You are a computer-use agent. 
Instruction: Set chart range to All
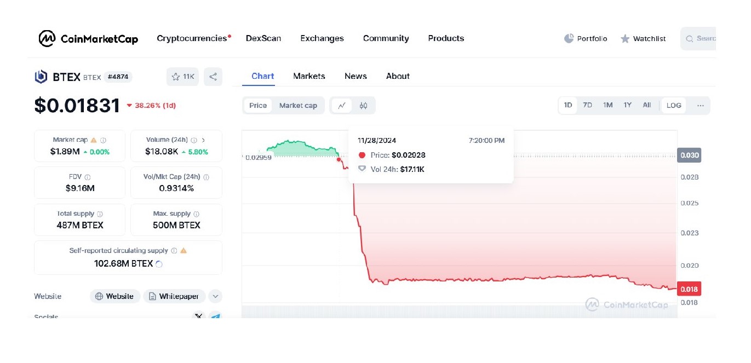click(647, 105)
